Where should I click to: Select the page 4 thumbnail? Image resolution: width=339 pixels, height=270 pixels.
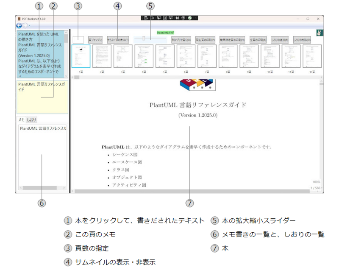tap(144, 56)
